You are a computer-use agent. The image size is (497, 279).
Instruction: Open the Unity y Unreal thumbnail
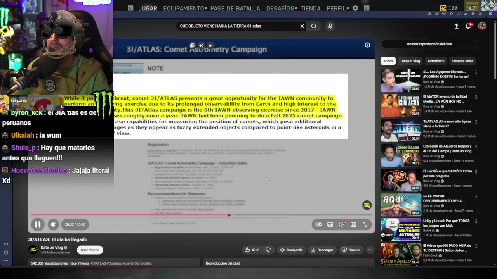pyautogui.click(x=401, y=229)
